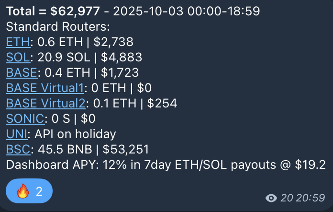Open the ETH router link

(18, 42)
